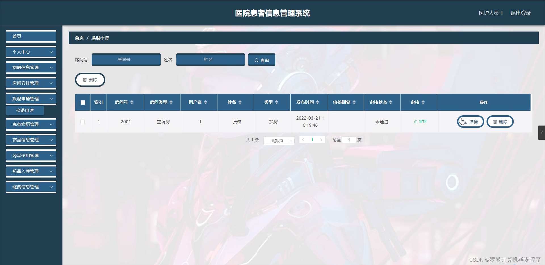This screenshot has width=545, height=265.
Task: Click the 退出登录 link
Action: [x=521, y=13]
